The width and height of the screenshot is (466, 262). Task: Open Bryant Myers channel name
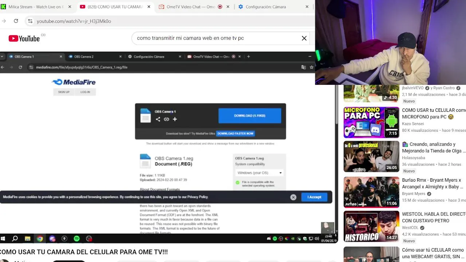414,194
